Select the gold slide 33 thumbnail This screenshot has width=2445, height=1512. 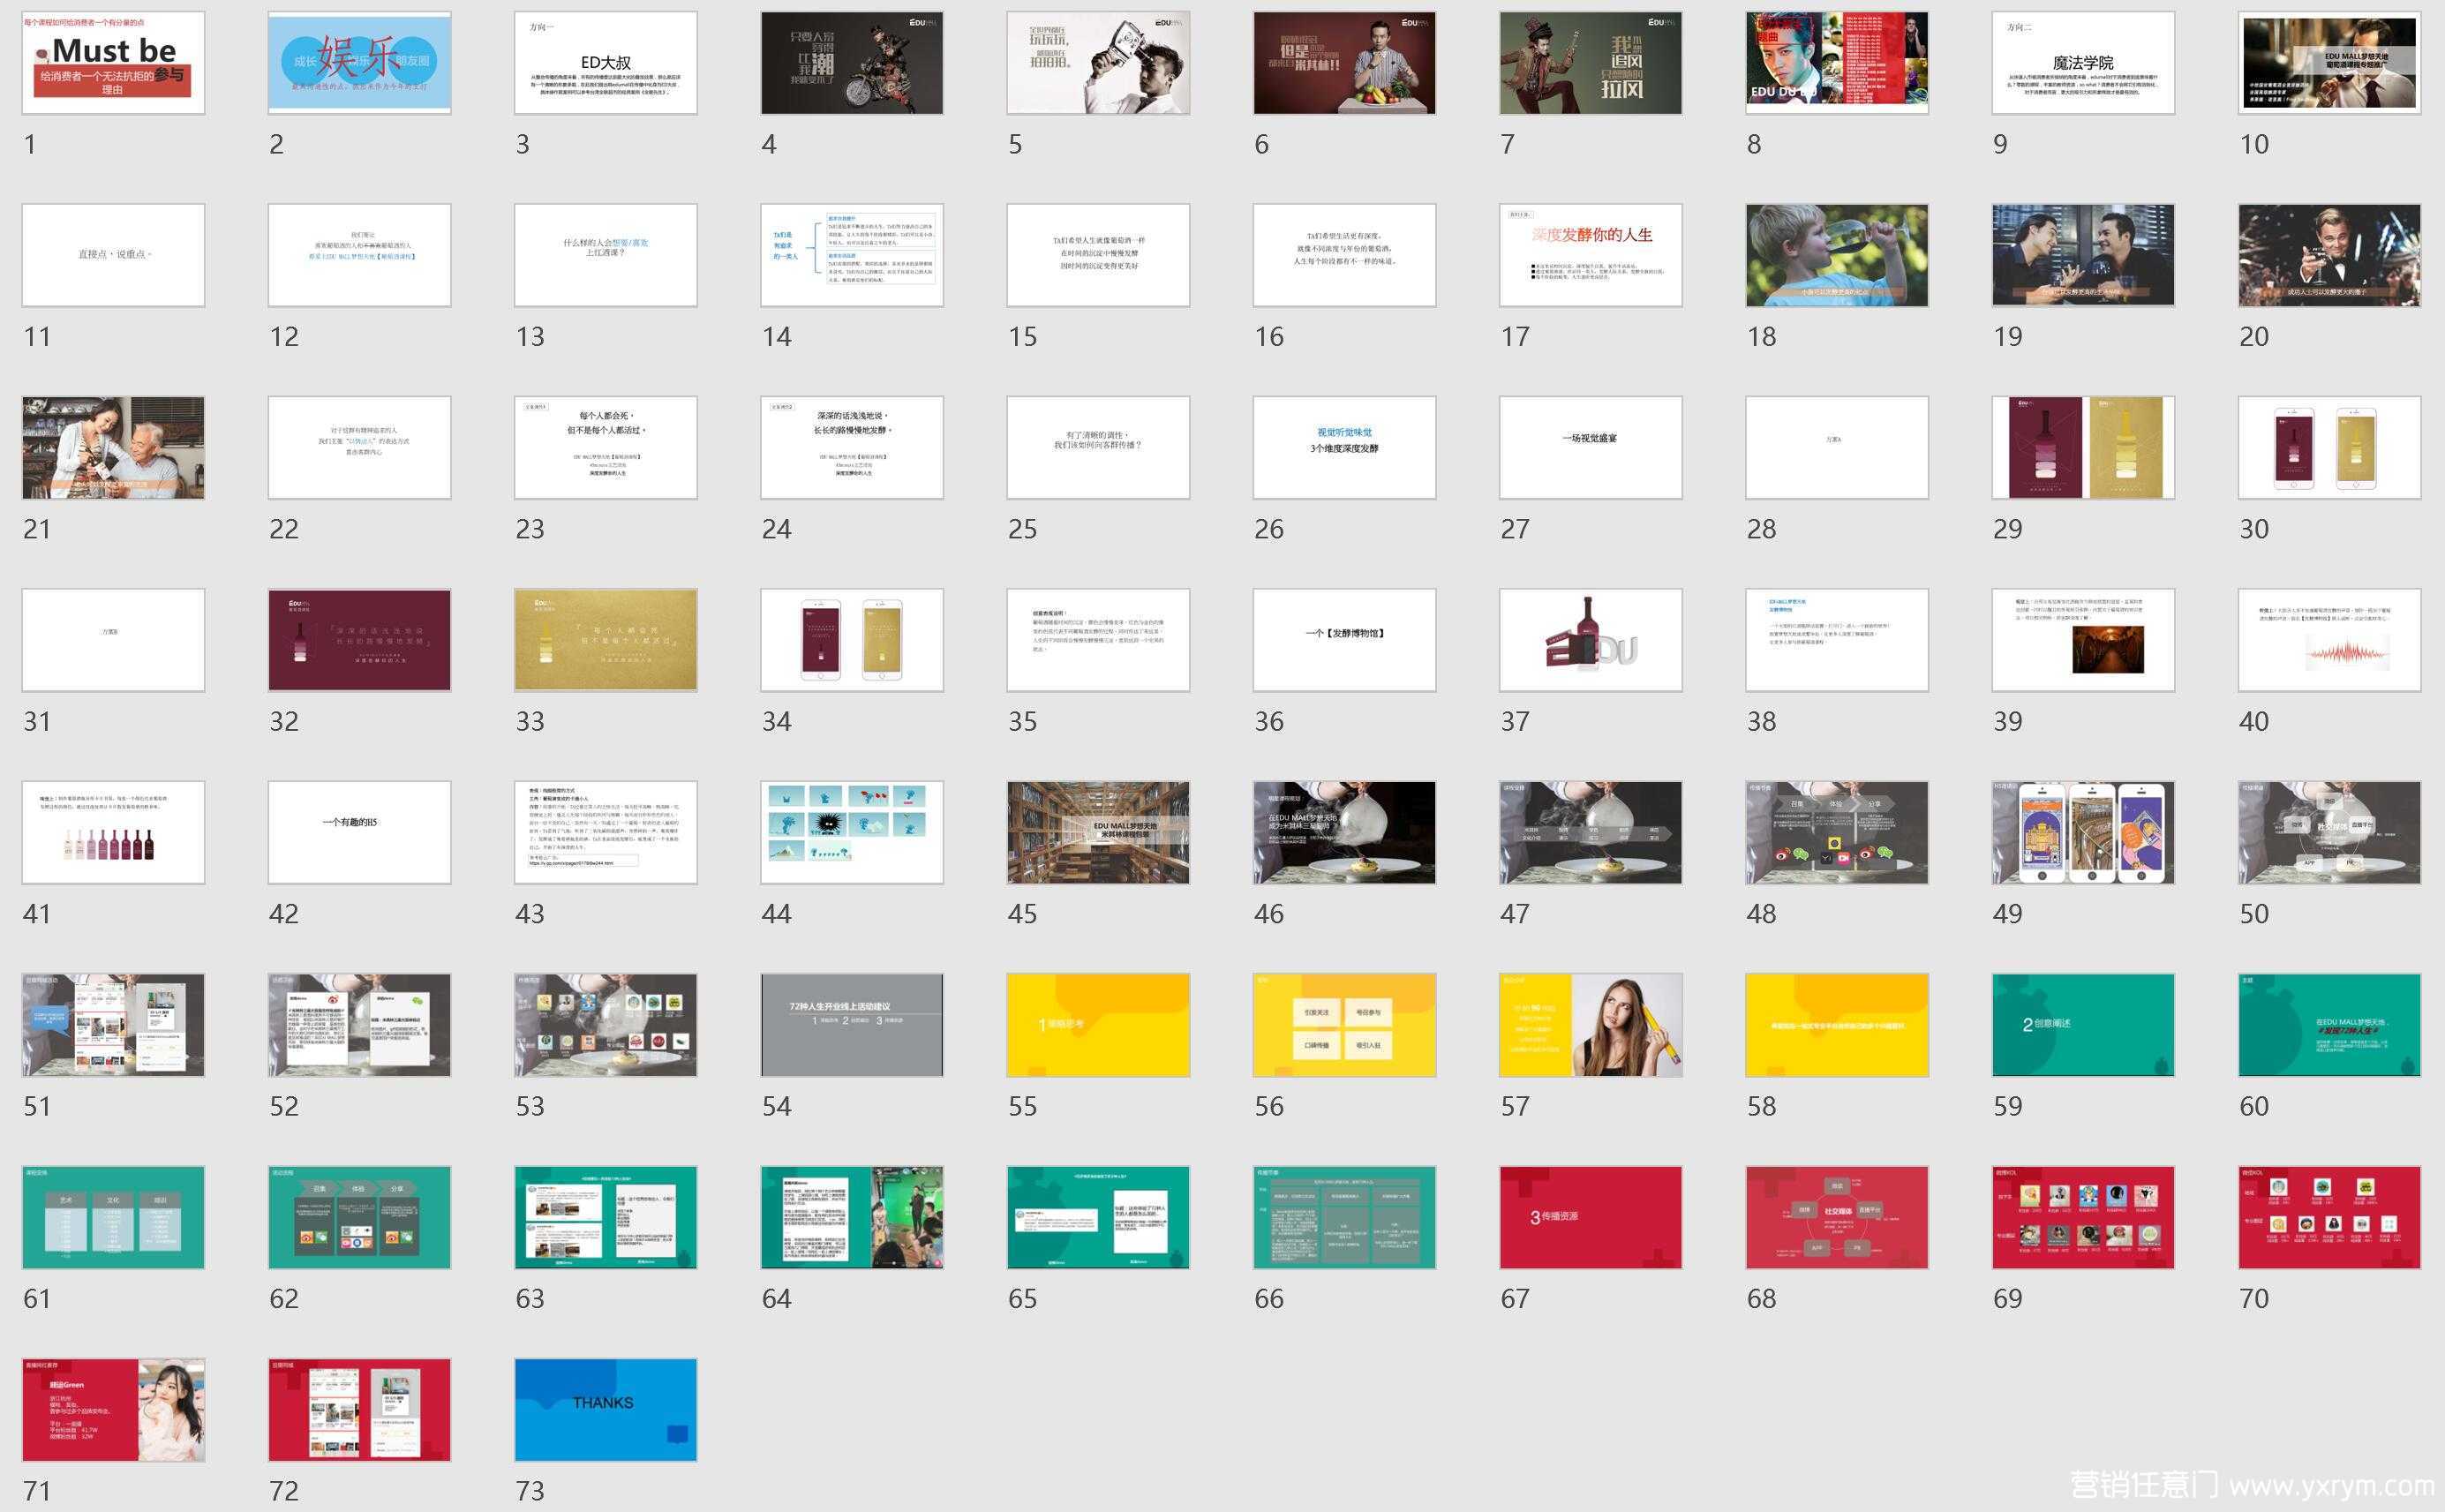click(x=605, y=640)
